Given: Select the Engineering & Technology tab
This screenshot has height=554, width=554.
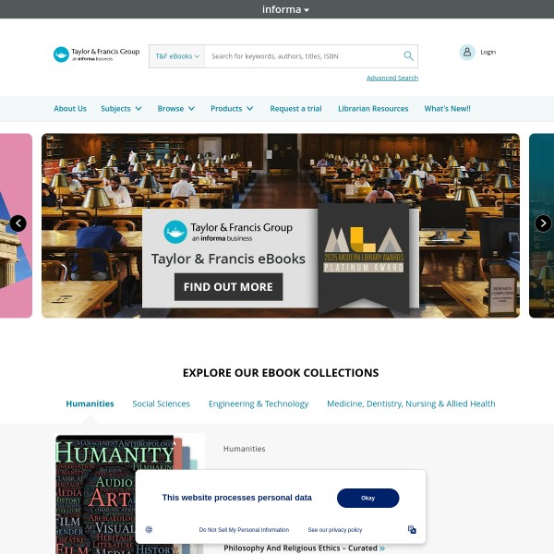Looking at the screenshot, I should pyautogui.click(x=259, y=403).
